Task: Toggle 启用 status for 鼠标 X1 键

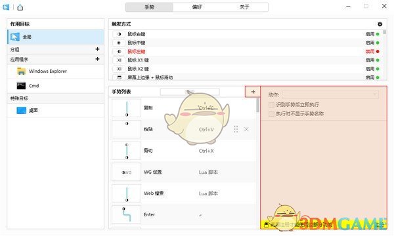Action: (x=372, y=60)
